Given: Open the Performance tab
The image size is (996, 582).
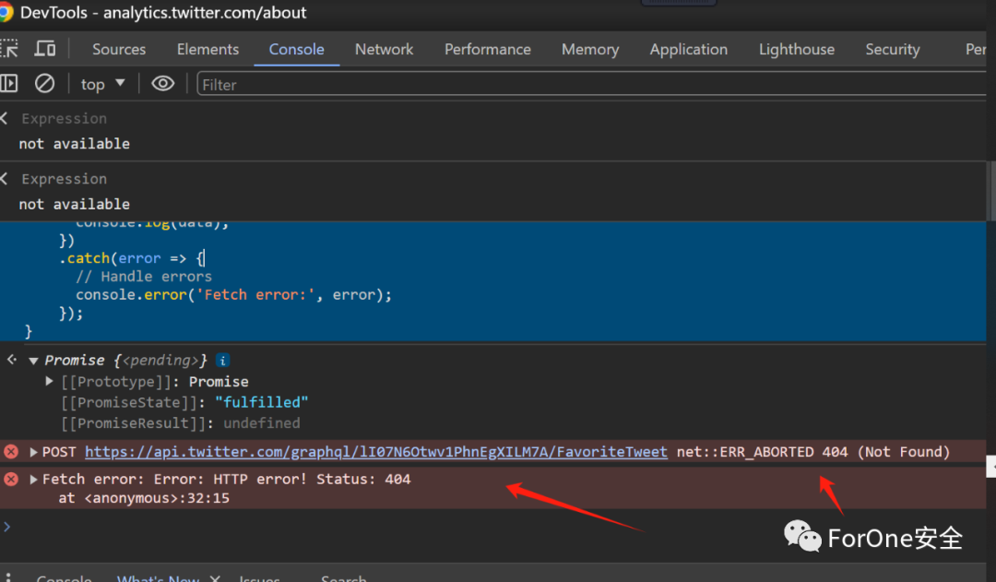Looking at the screenshot, I should coord(488,49).
